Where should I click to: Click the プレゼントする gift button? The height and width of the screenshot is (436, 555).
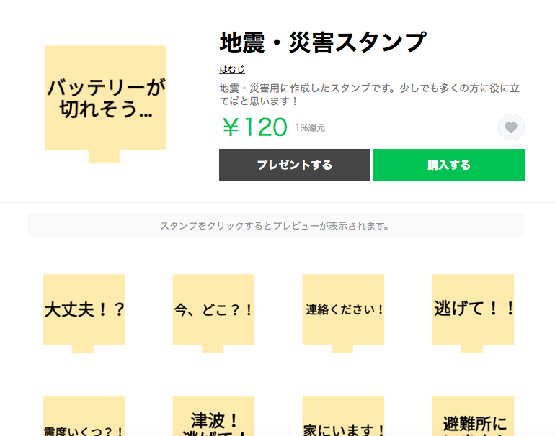294,165
